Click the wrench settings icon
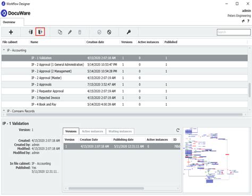The width and height of the screenshot is (252, 196). point(129,32)
